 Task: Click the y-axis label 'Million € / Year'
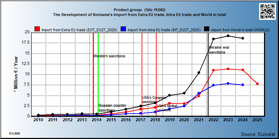[x=16, y=74]
